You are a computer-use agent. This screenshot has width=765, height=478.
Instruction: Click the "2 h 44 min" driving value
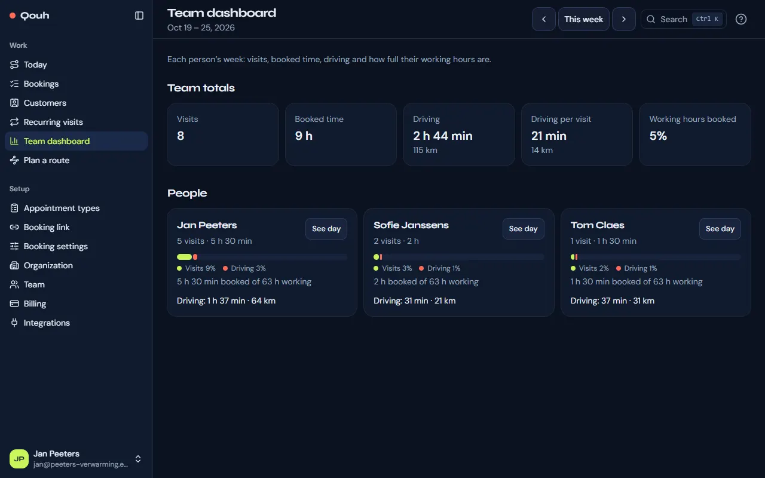443,136
